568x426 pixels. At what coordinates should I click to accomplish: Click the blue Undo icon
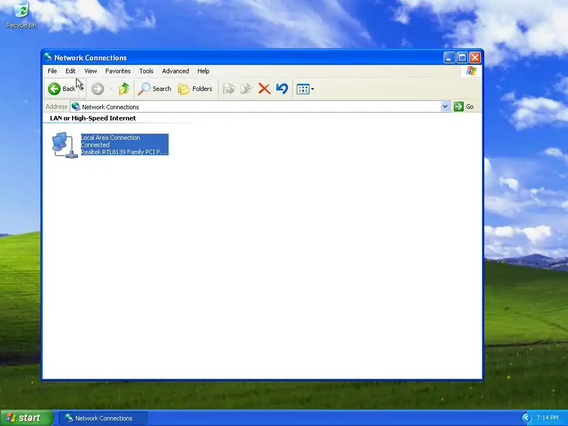282,89
